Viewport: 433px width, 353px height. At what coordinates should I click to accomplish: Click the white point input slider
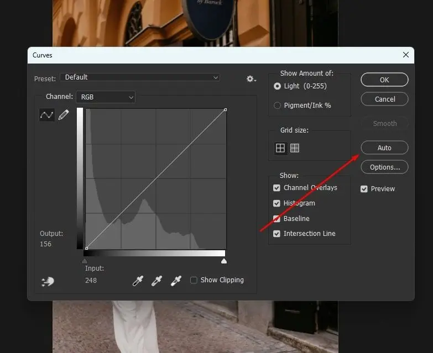[x=224, y=261]
